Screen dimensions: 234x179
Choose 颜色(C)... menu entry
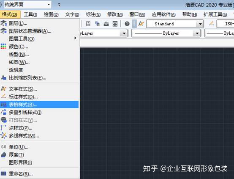click(x=39, y=47)
